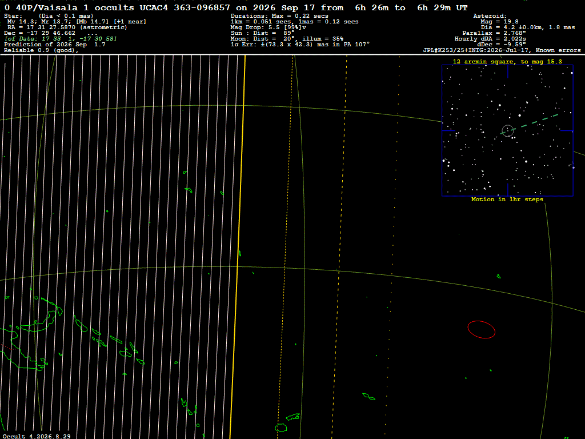The height and width of the screenshot is (439, 585).
Task: Click the small green island pair at bottom right
Action: [368, 397]
